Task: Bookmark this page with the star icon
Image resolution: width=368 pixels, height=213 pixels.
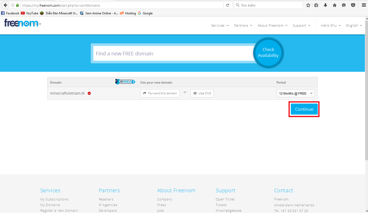Action: pyautogui.click(x=308, y=5)
